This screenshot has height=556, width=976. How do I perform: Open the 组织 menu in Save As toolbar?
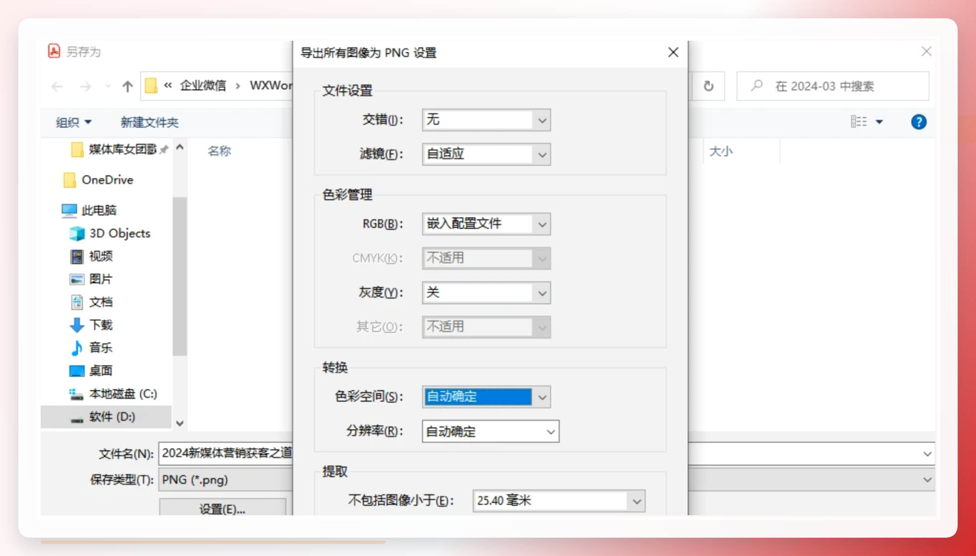(74, 122)
